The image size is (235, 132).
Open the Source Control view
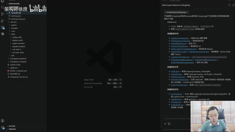[3, 14]
